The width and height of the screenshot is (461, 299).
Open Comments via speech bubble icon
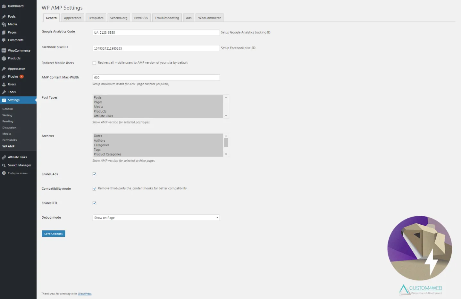(4, 40)
